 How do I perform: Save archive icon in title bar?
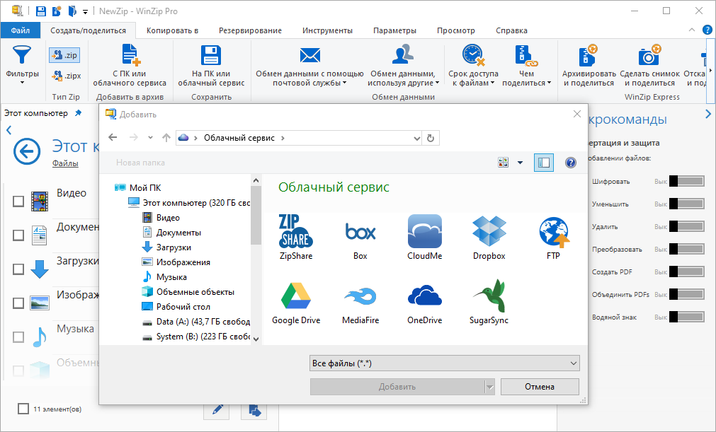pyautogui.click(x=41, y=11)
